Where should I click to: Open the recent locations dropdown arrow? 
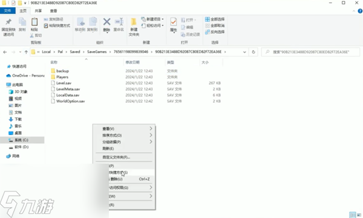[x=20, y=52]
